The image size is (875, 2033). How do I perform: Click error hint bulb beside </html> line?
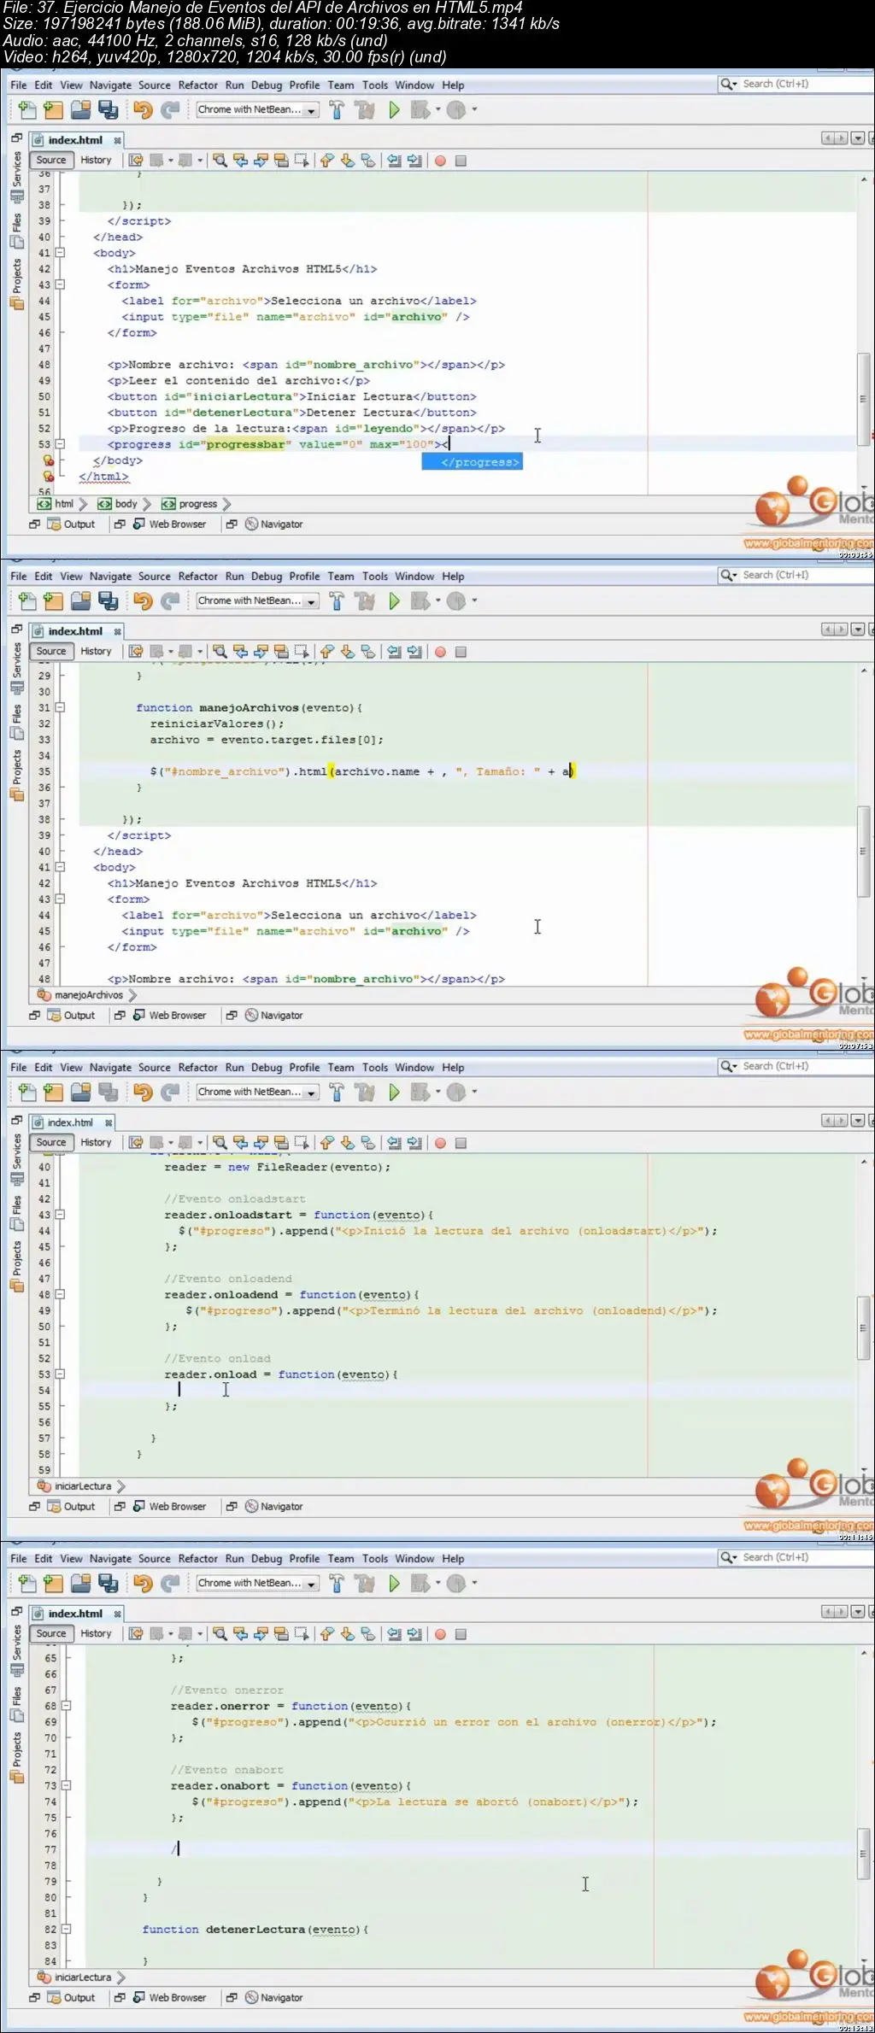coord(49,477)
